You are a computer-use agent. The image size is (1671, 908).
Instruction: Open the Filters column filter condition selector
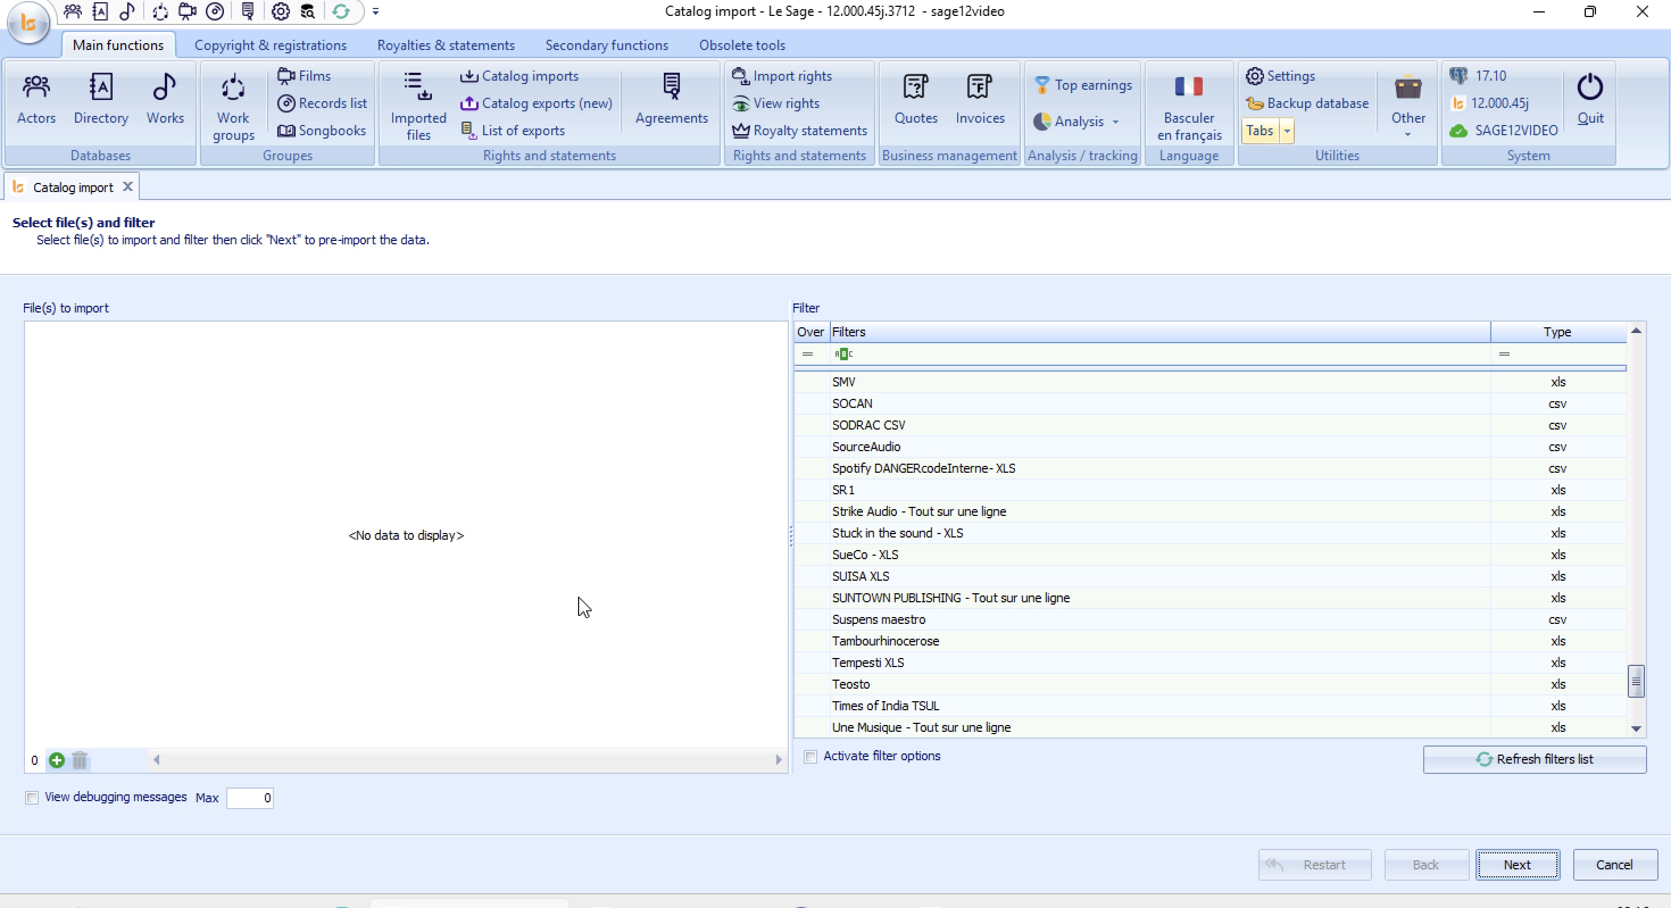(843, 353)
